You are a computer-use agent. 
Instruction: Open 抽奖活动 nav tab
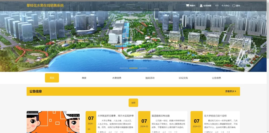coord(150,78)
